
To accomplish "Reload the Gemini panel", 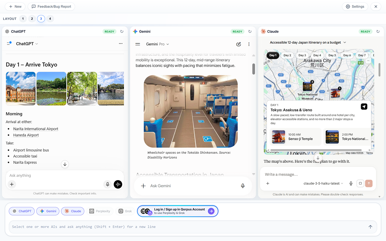I will click(250, 31).
